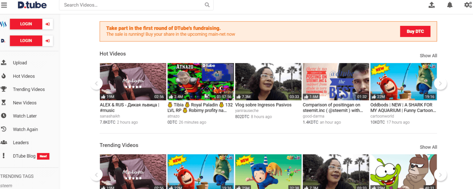473x189 pixels.
Task: Click the trophy icon for Trending Videos
Action: [x=4, y=89]
